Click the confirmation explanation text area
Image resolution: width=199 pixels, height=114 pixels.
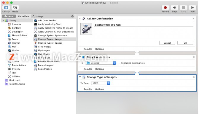[144, 34]
